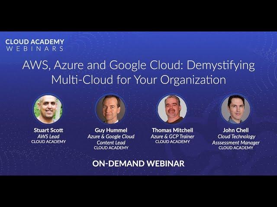Click "CLOUD ACADEMY" under Thomas Mitchell

(172, 142)
